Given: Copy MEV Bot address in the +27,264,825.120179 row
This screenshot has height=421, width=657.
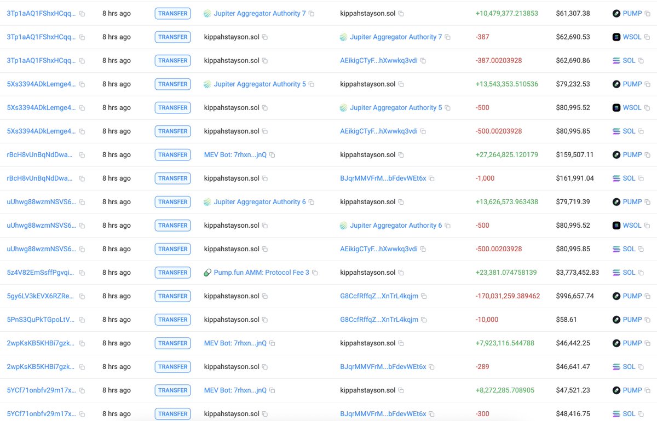Looking at the screenshot, I should tap(272, 155).
